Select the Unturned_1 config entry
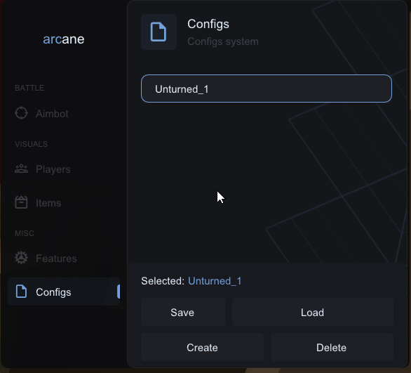This screenshot has width=411, height=373. click(267, 89)
